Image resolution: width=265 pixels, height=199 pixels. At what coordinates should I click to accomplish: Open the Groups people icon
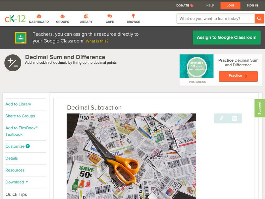63,16
